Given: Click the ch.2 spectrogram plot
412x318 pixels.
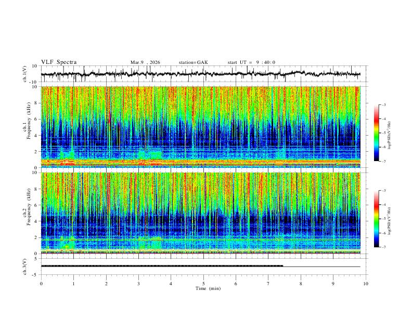Looking at the screenshot, I should [x=200, y=213].
